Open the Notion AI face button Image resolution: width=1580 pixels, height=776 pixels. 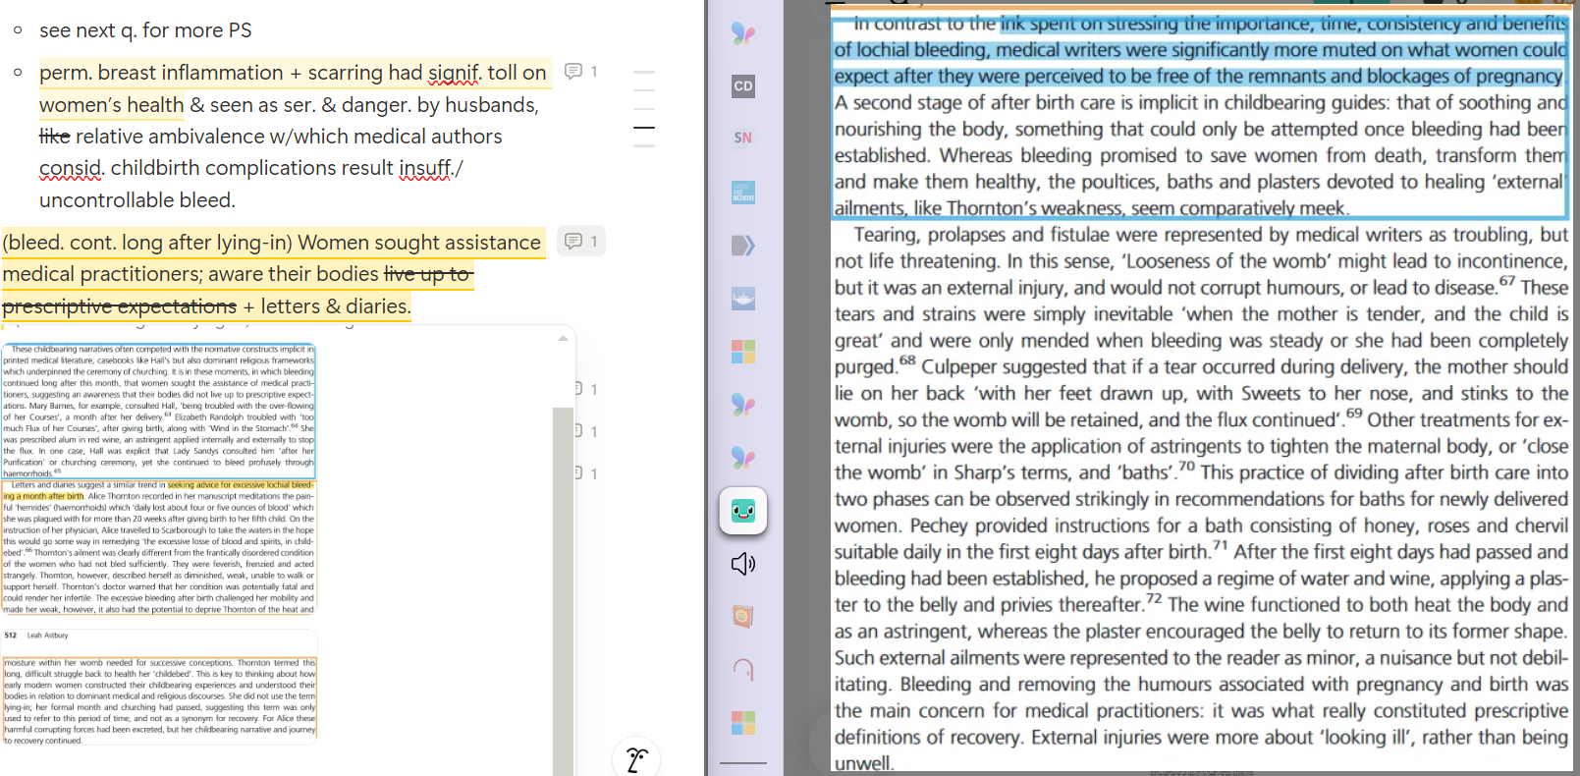pyautogui.click(x=636, y=758)
